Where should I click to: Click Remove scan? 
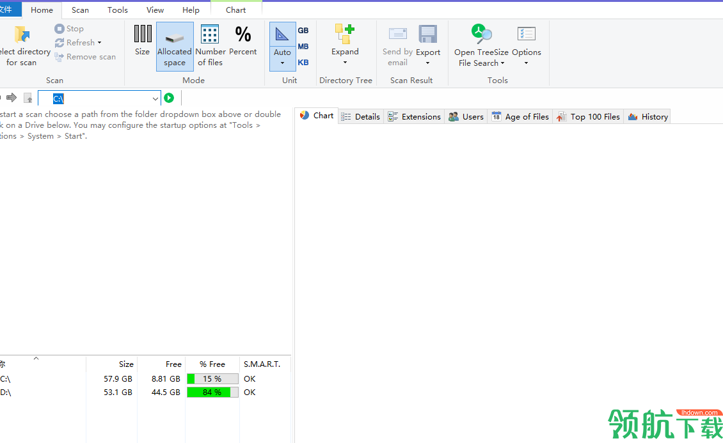85,57
